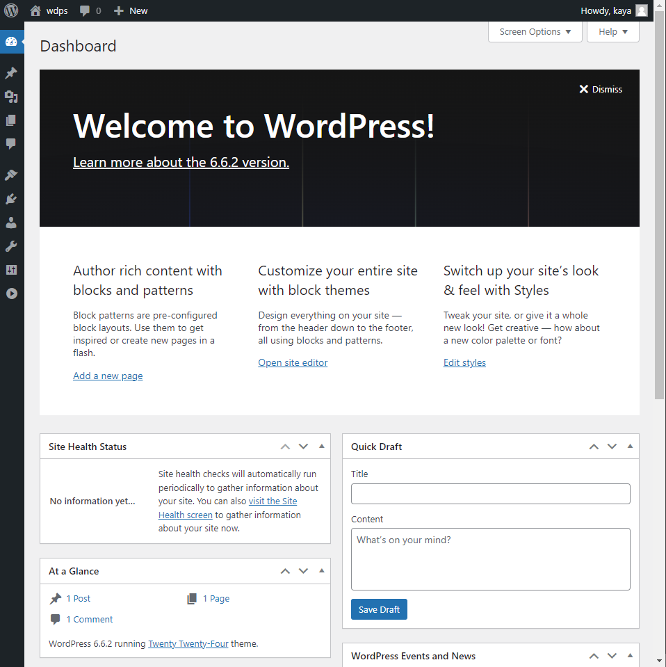Click the Collapse menu sidebar icon
Image resolution: width=666 pixels, height=667 pixels.
(12, 294)
